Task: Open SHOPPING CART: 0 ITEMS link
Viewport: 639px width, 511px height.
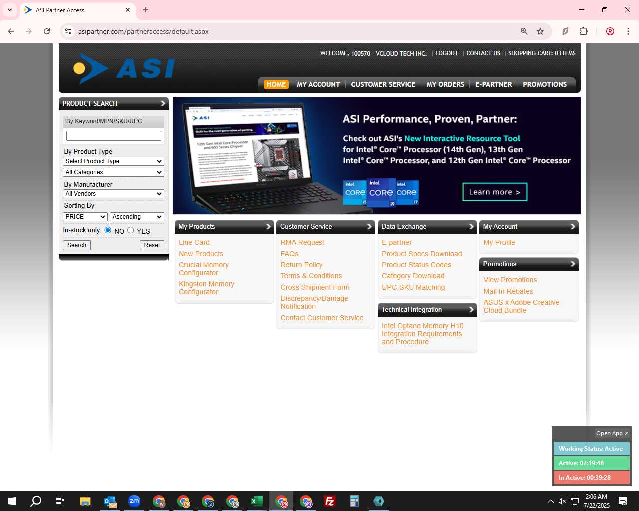Action: pyautogui.click(x=542, y=53)
